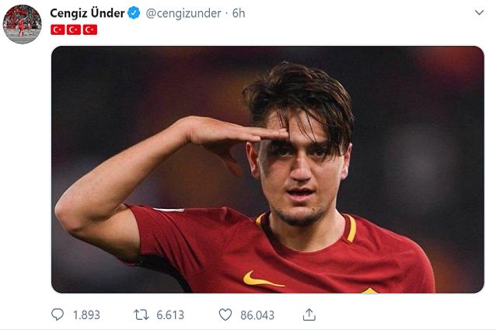Click the first Turkish flag emoji
The height and width of the screenshot is (330, 496).
click(58, 30)
